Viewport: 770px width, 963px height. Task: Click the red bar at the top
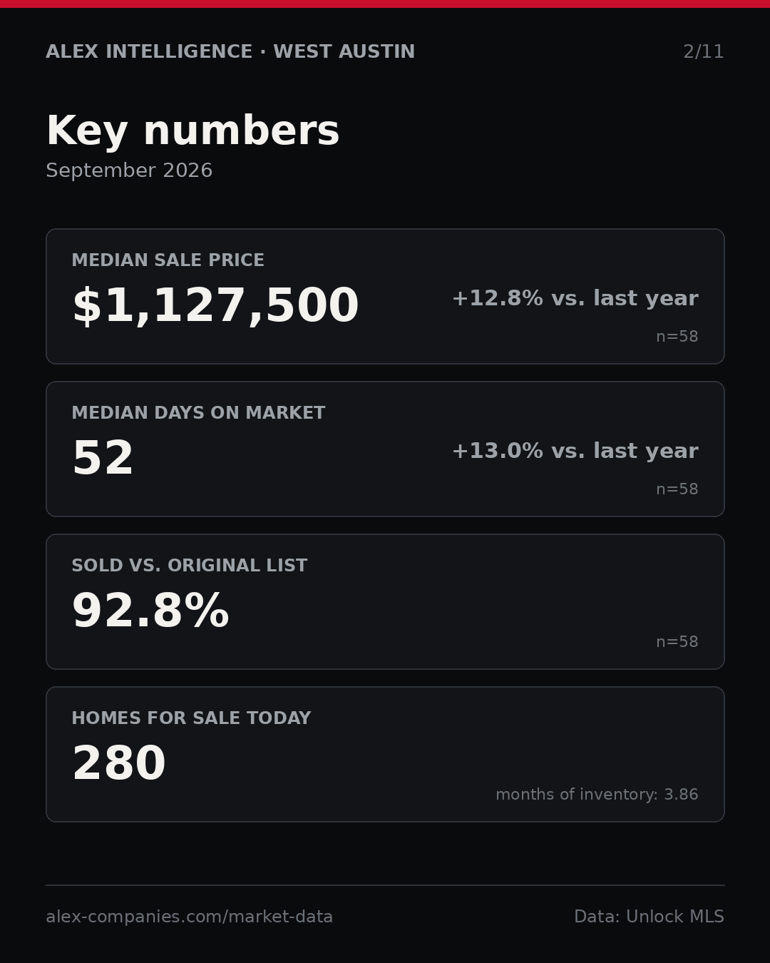pos(385,4)
